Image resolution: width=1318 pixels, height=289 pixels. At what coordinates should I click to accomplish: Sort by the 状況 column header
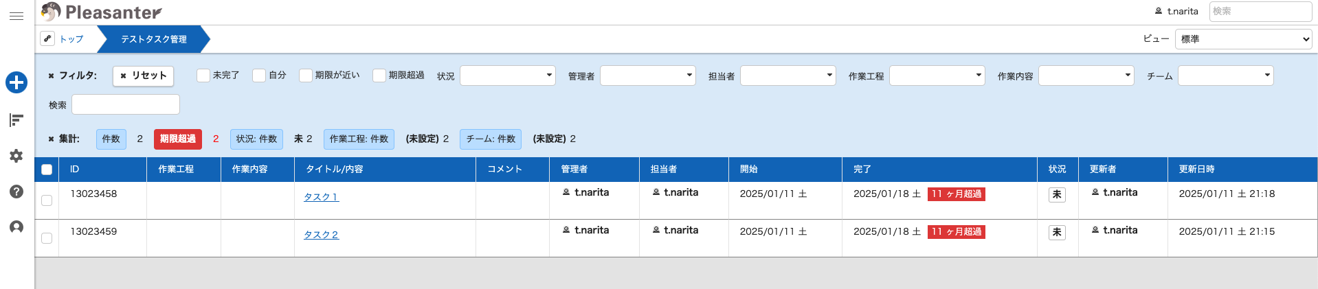click(1057, 169)
